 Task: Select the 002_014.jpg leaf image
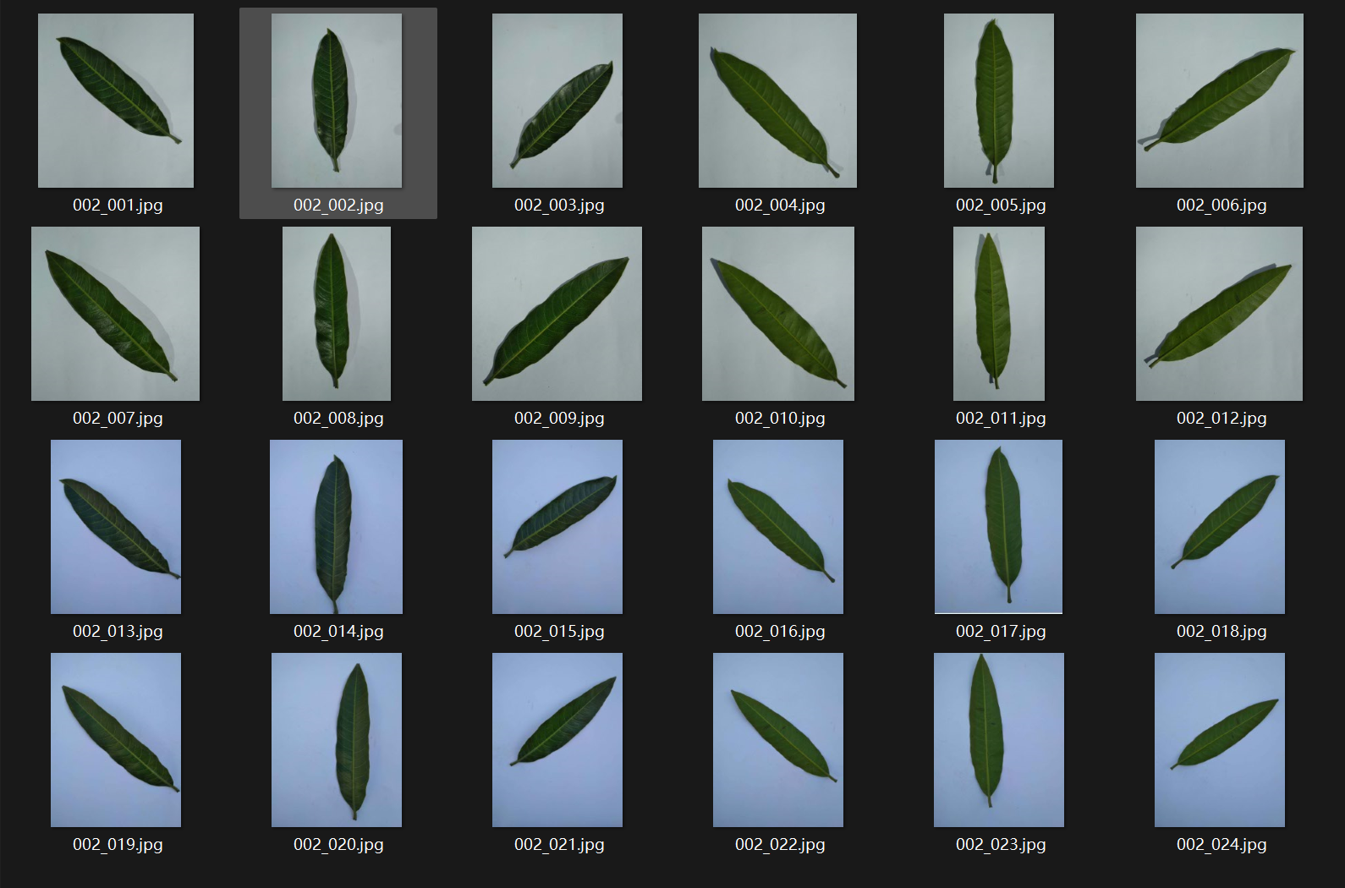pyautogui.click(x=337, y=527)
